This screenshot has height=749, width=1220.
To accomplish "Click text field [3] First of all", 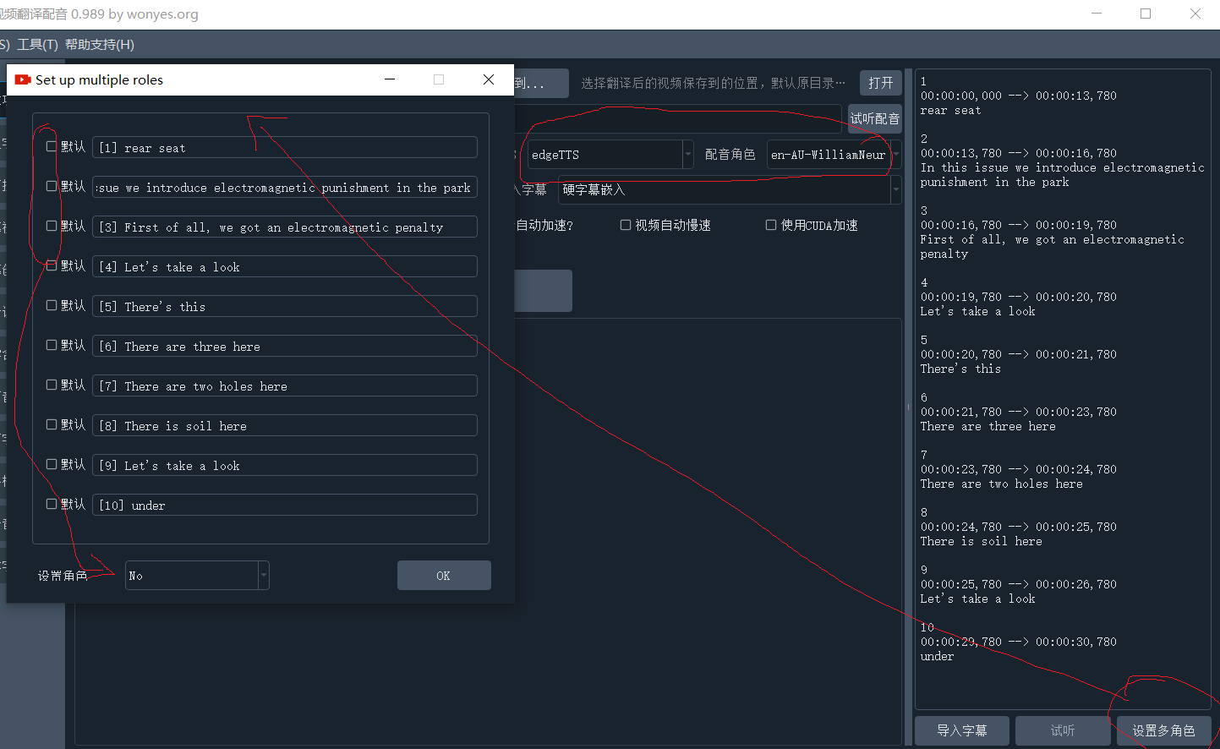I will (x=285, y=227).
